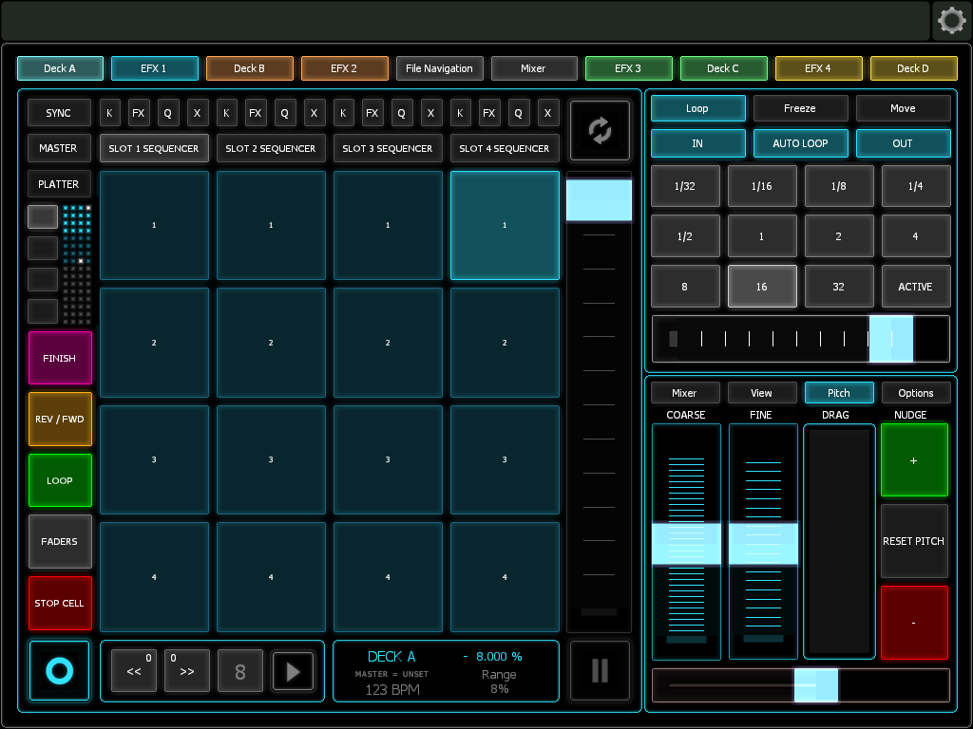Viewport: 973px width, 729px height.
Task: Tap the record circle icon in the bottom-left corner
Action: click(59, 671)
